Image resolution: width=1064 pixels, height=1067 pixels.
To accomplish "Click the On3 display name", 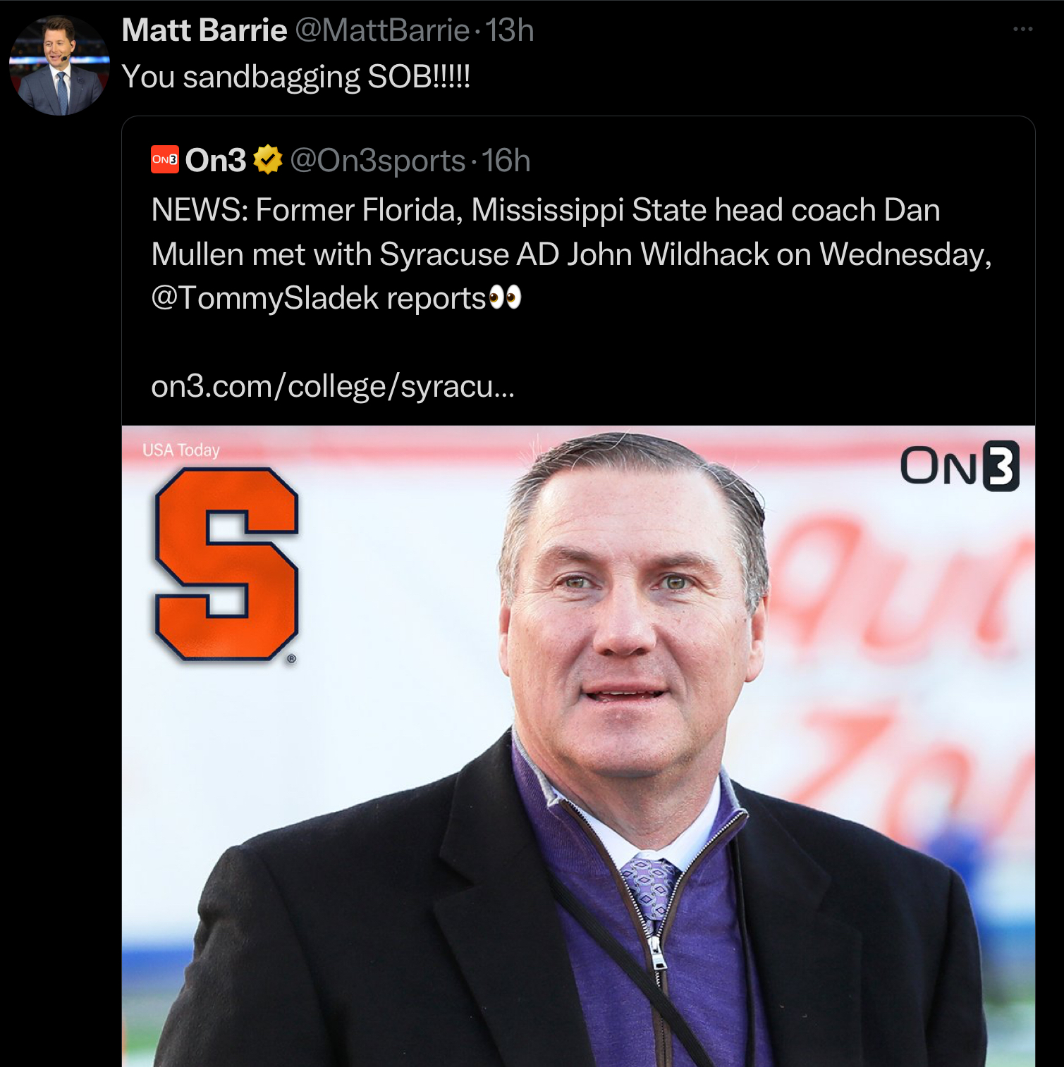I will coord(216,161).
